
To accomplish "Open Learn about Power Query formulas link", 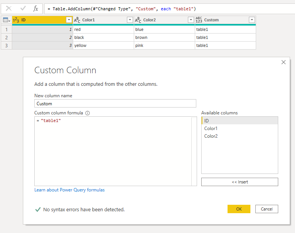I will tap(69, 190).
